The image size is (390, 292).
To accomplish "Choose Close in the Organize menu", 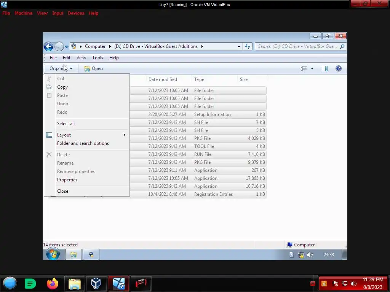I will point(87,191).
